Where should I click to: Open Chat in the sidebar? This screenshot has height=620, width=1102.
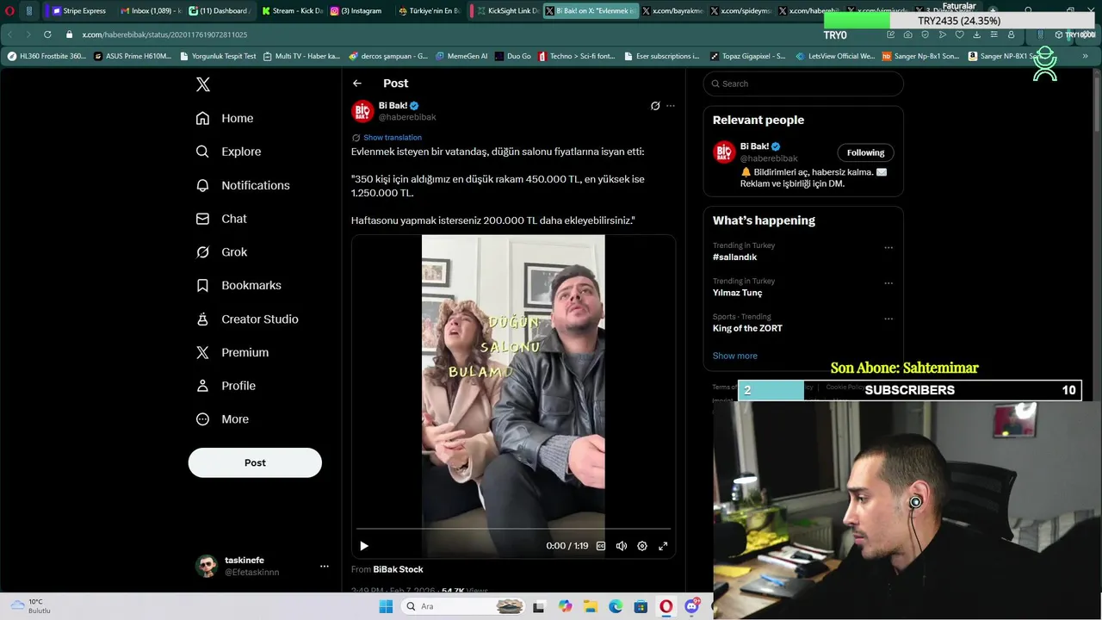tap(221, 219)
